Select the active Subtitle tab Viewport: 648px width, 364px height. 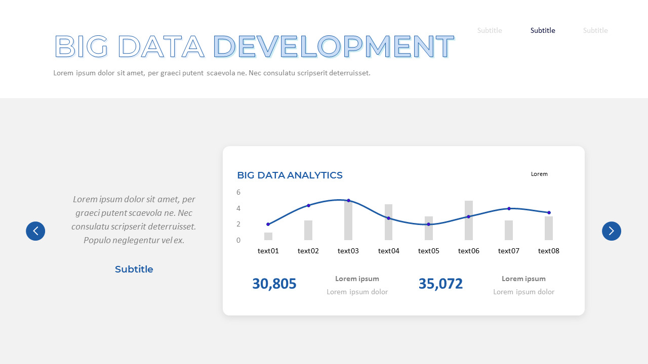point(542,30)
